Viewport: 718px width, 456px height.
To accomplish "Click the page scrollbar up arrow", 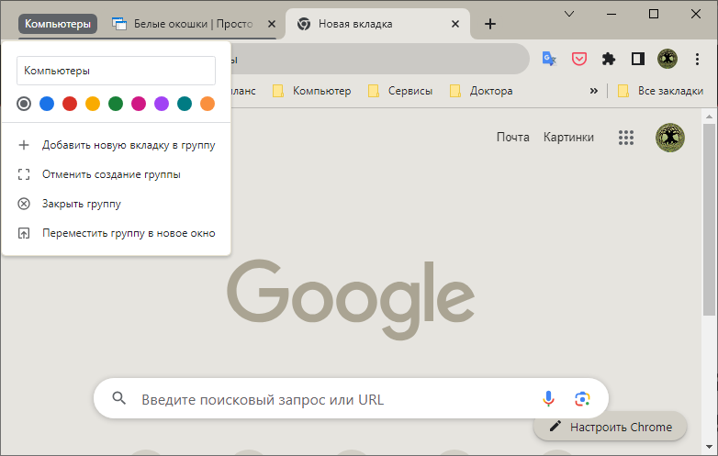I will pyautogui.click(x=709, y=117).
